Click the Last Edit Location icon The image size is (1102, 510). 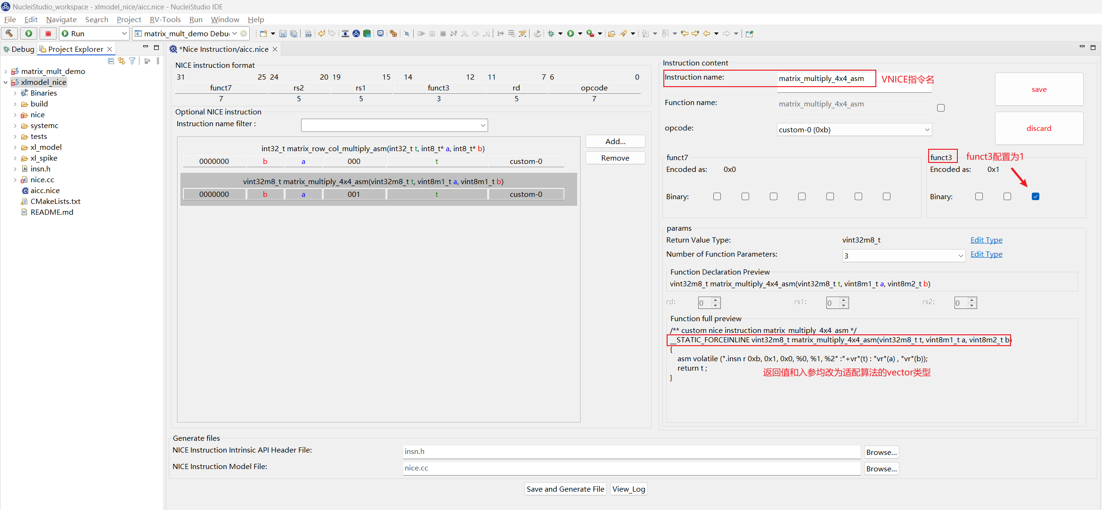point(685,33)
